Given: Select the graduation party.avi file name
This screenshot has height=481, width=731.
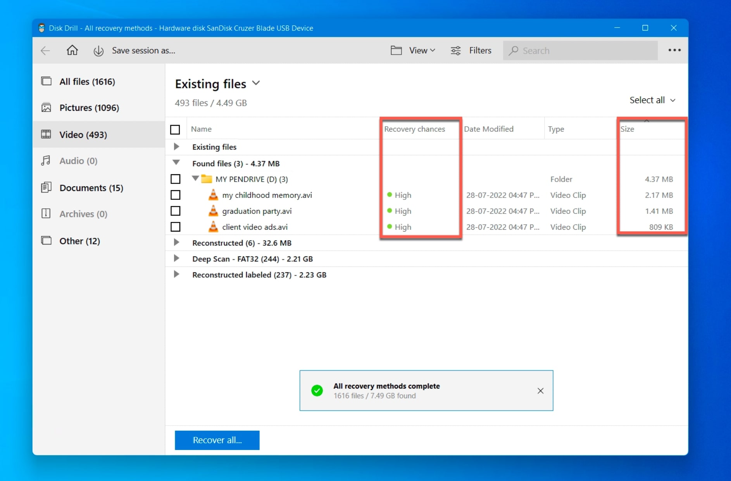Looking at the screenshot, I should 257,211.
